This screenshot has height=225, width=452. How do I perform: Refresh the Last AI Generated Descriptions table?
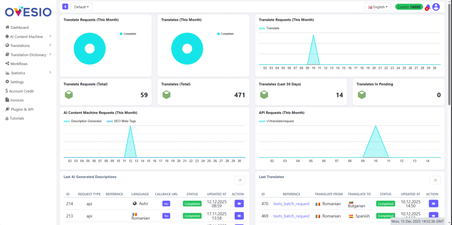tap(240, 180)
